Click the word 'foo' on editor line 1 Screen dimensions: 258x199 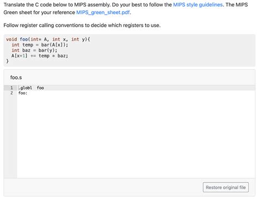[40, 88]
